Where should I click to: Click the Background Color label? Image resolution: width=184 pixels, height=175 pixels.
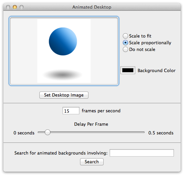pos(156,70)
